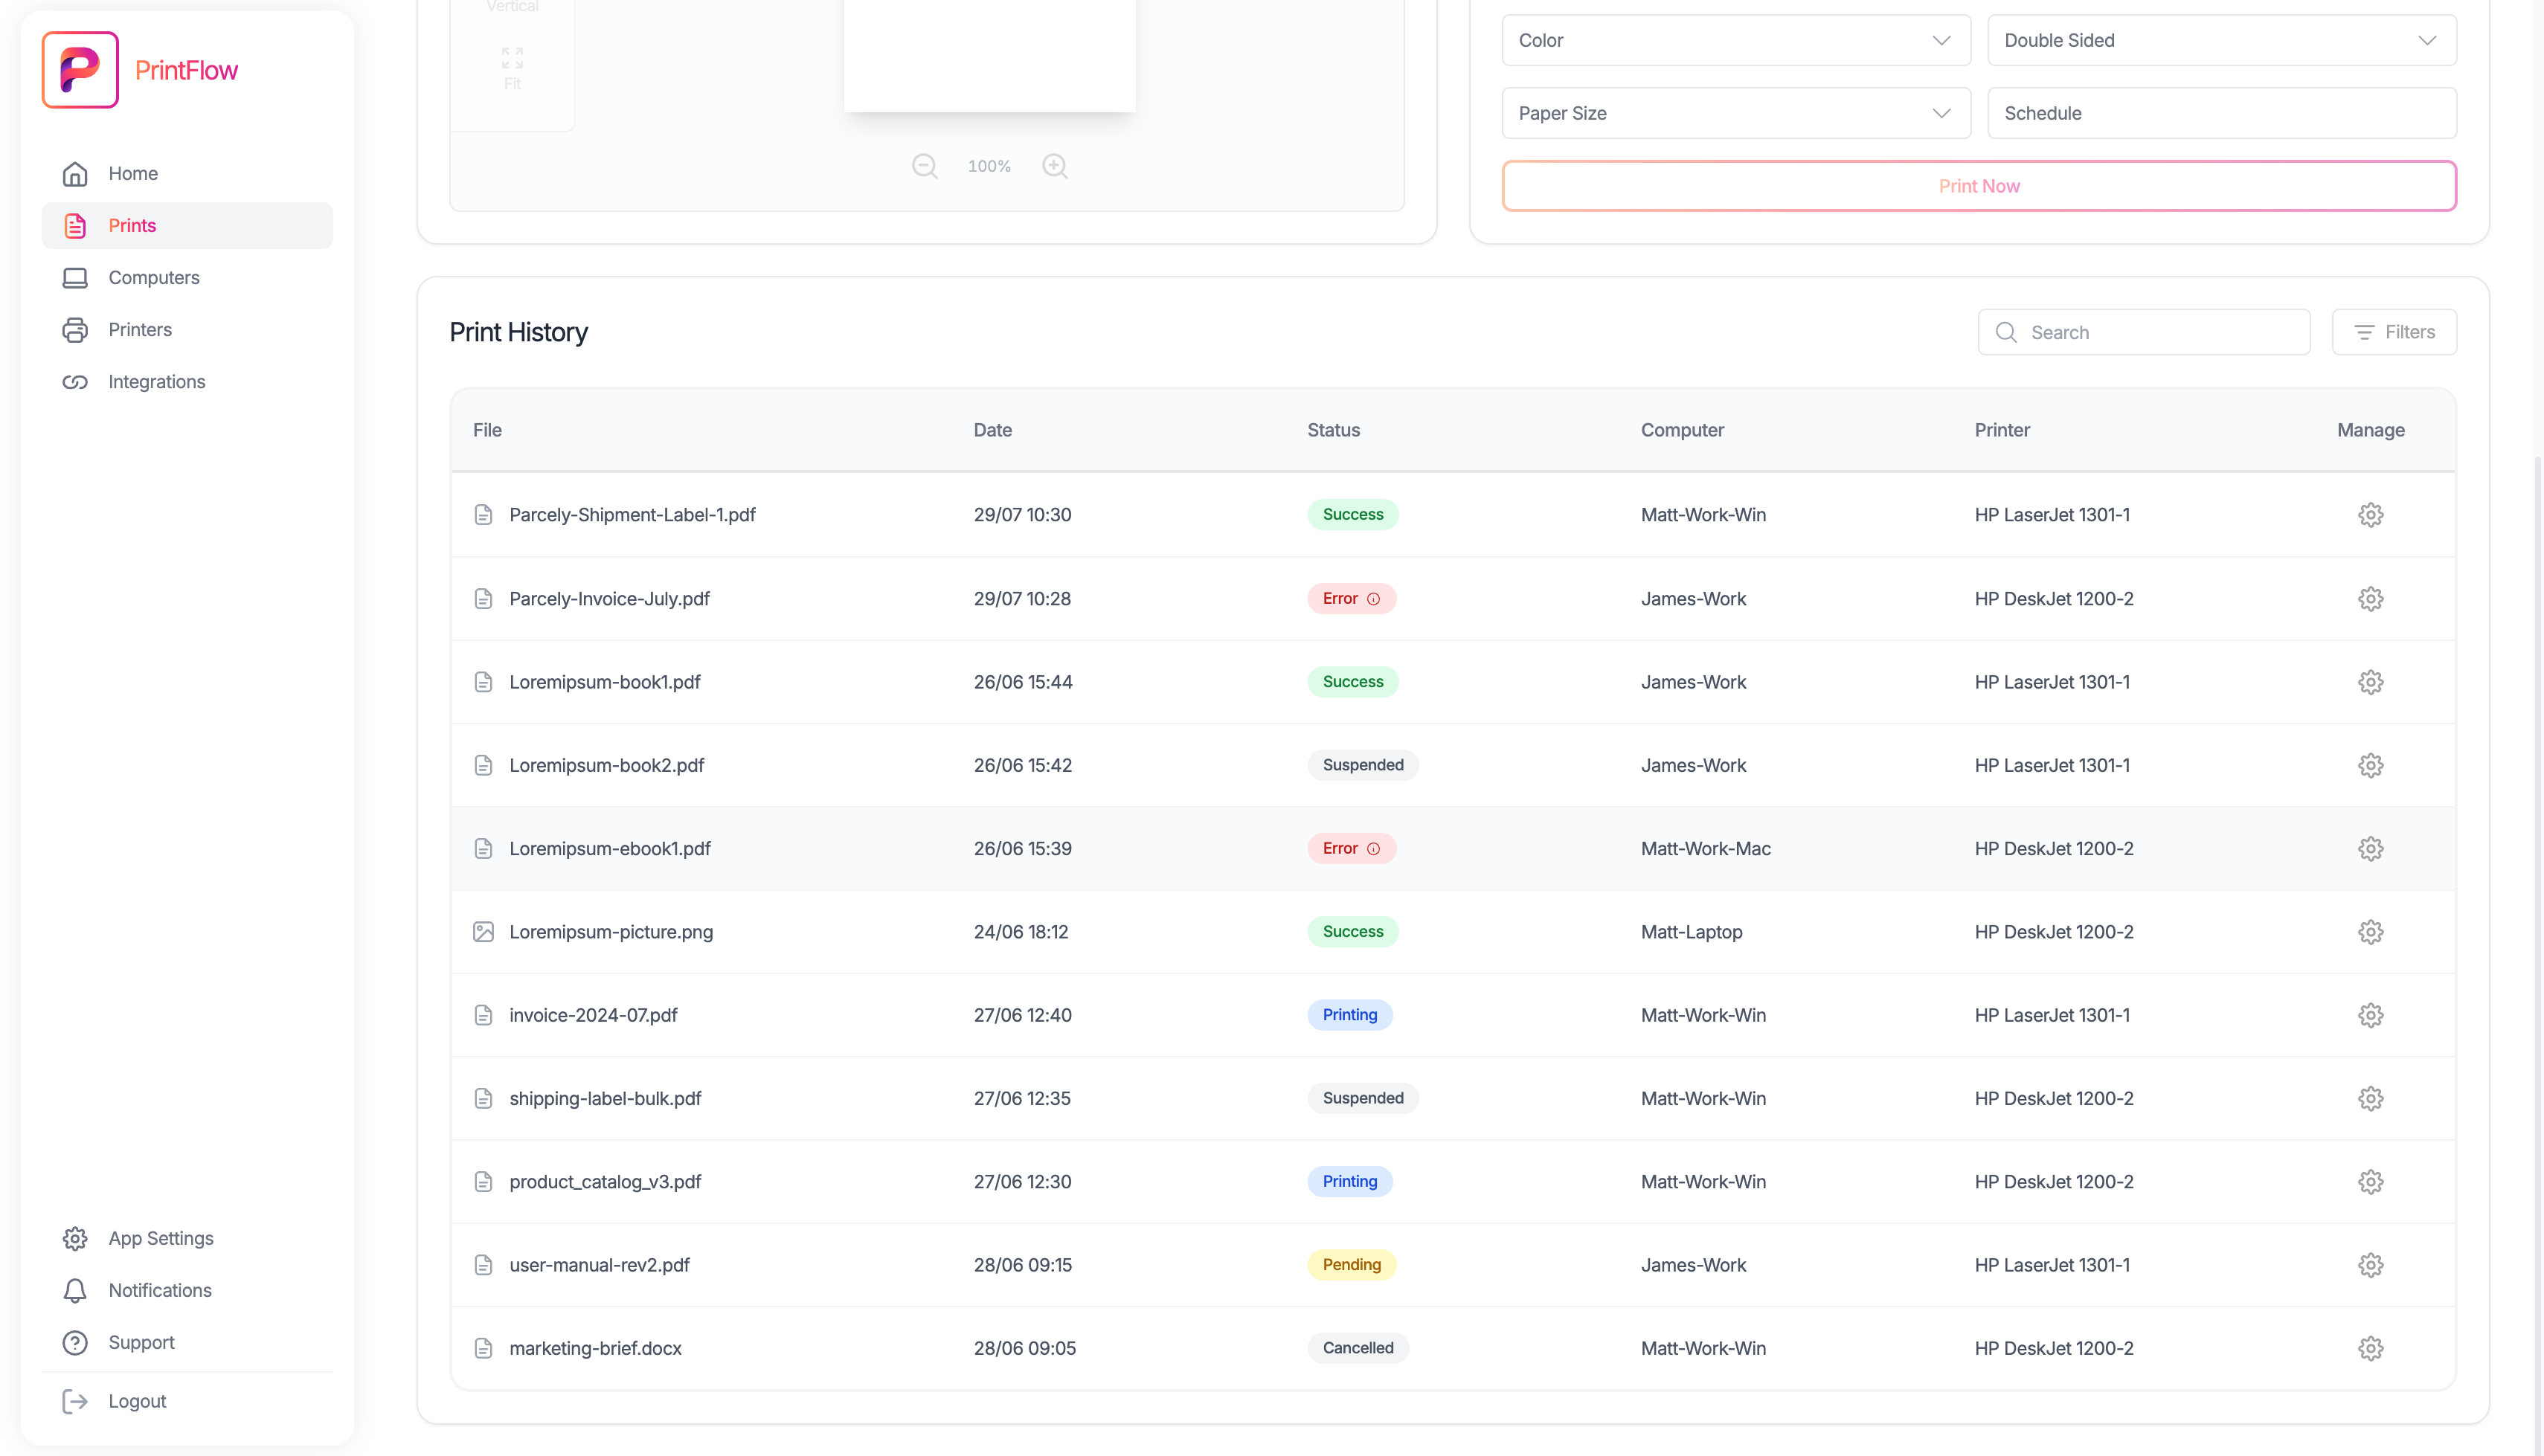Open the Double Sided dropdown
Screen dimensions: 2544x1456
(x=2221, y=40)
